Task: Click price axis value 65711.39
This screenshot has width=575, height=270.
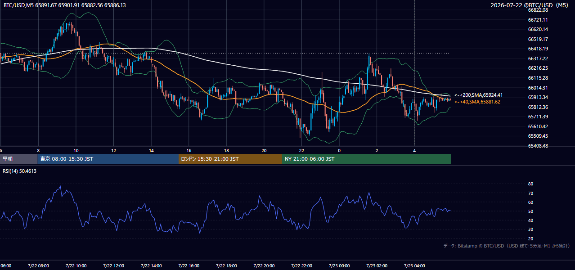Action: (x=538, y=117)
